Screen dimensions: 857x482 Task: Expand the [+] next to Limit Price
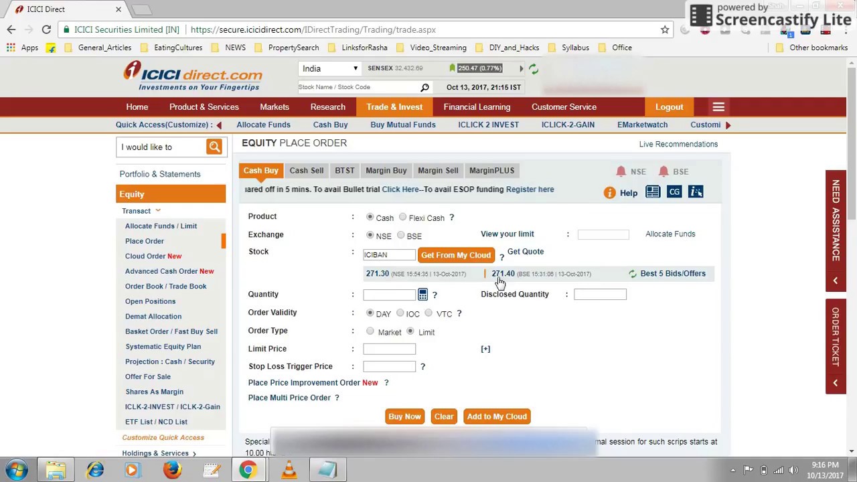click(x=485, y=349)
